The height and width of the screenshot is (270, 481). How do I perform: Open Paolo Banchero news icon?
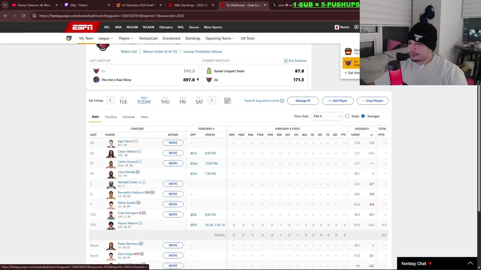click(x=141, y=244)
